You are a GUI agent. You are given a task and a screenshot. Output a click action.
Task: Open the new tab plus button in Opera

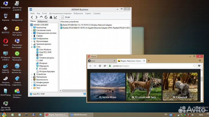pos(149,61)
